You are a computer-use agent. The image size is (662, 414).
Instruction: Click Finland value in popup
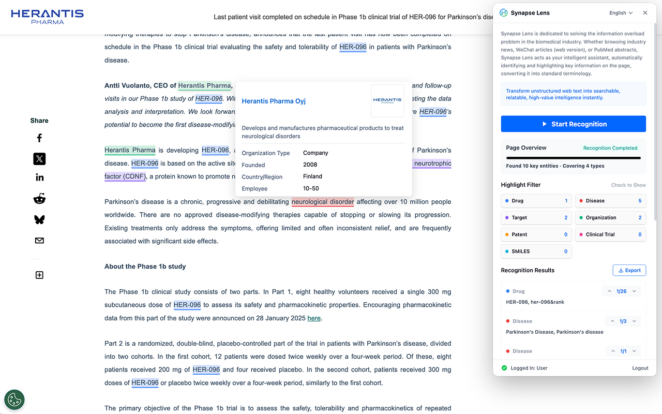point(312,176)
